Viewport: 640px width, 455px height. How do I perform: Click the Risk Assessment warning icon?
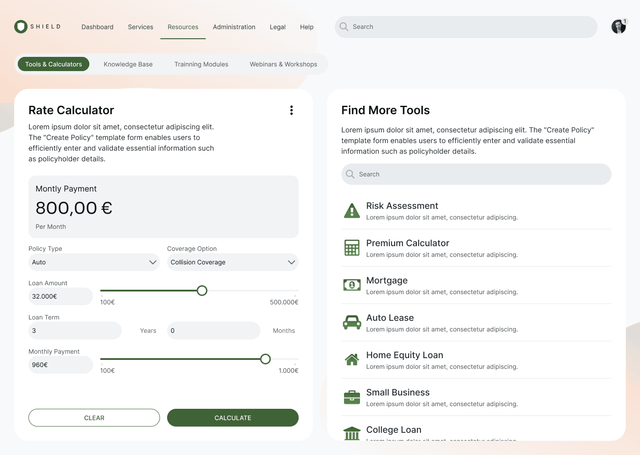[x=352, y=211]
